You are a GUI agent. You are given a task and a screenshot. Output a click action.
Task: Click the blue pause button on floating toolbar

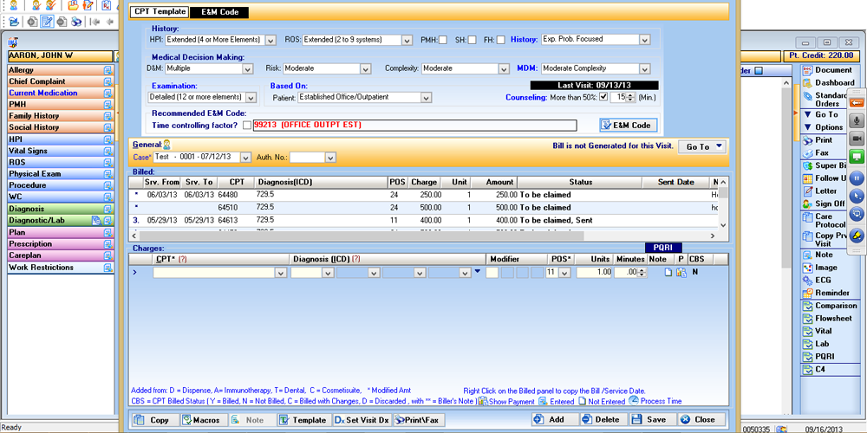tap(857, 178)
